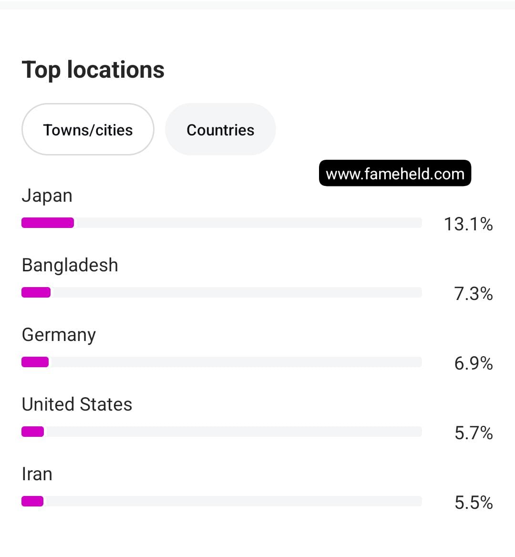
Task: Switch to the Towns/cities tab
Action: pyautogui.click(x=88, y=130)
